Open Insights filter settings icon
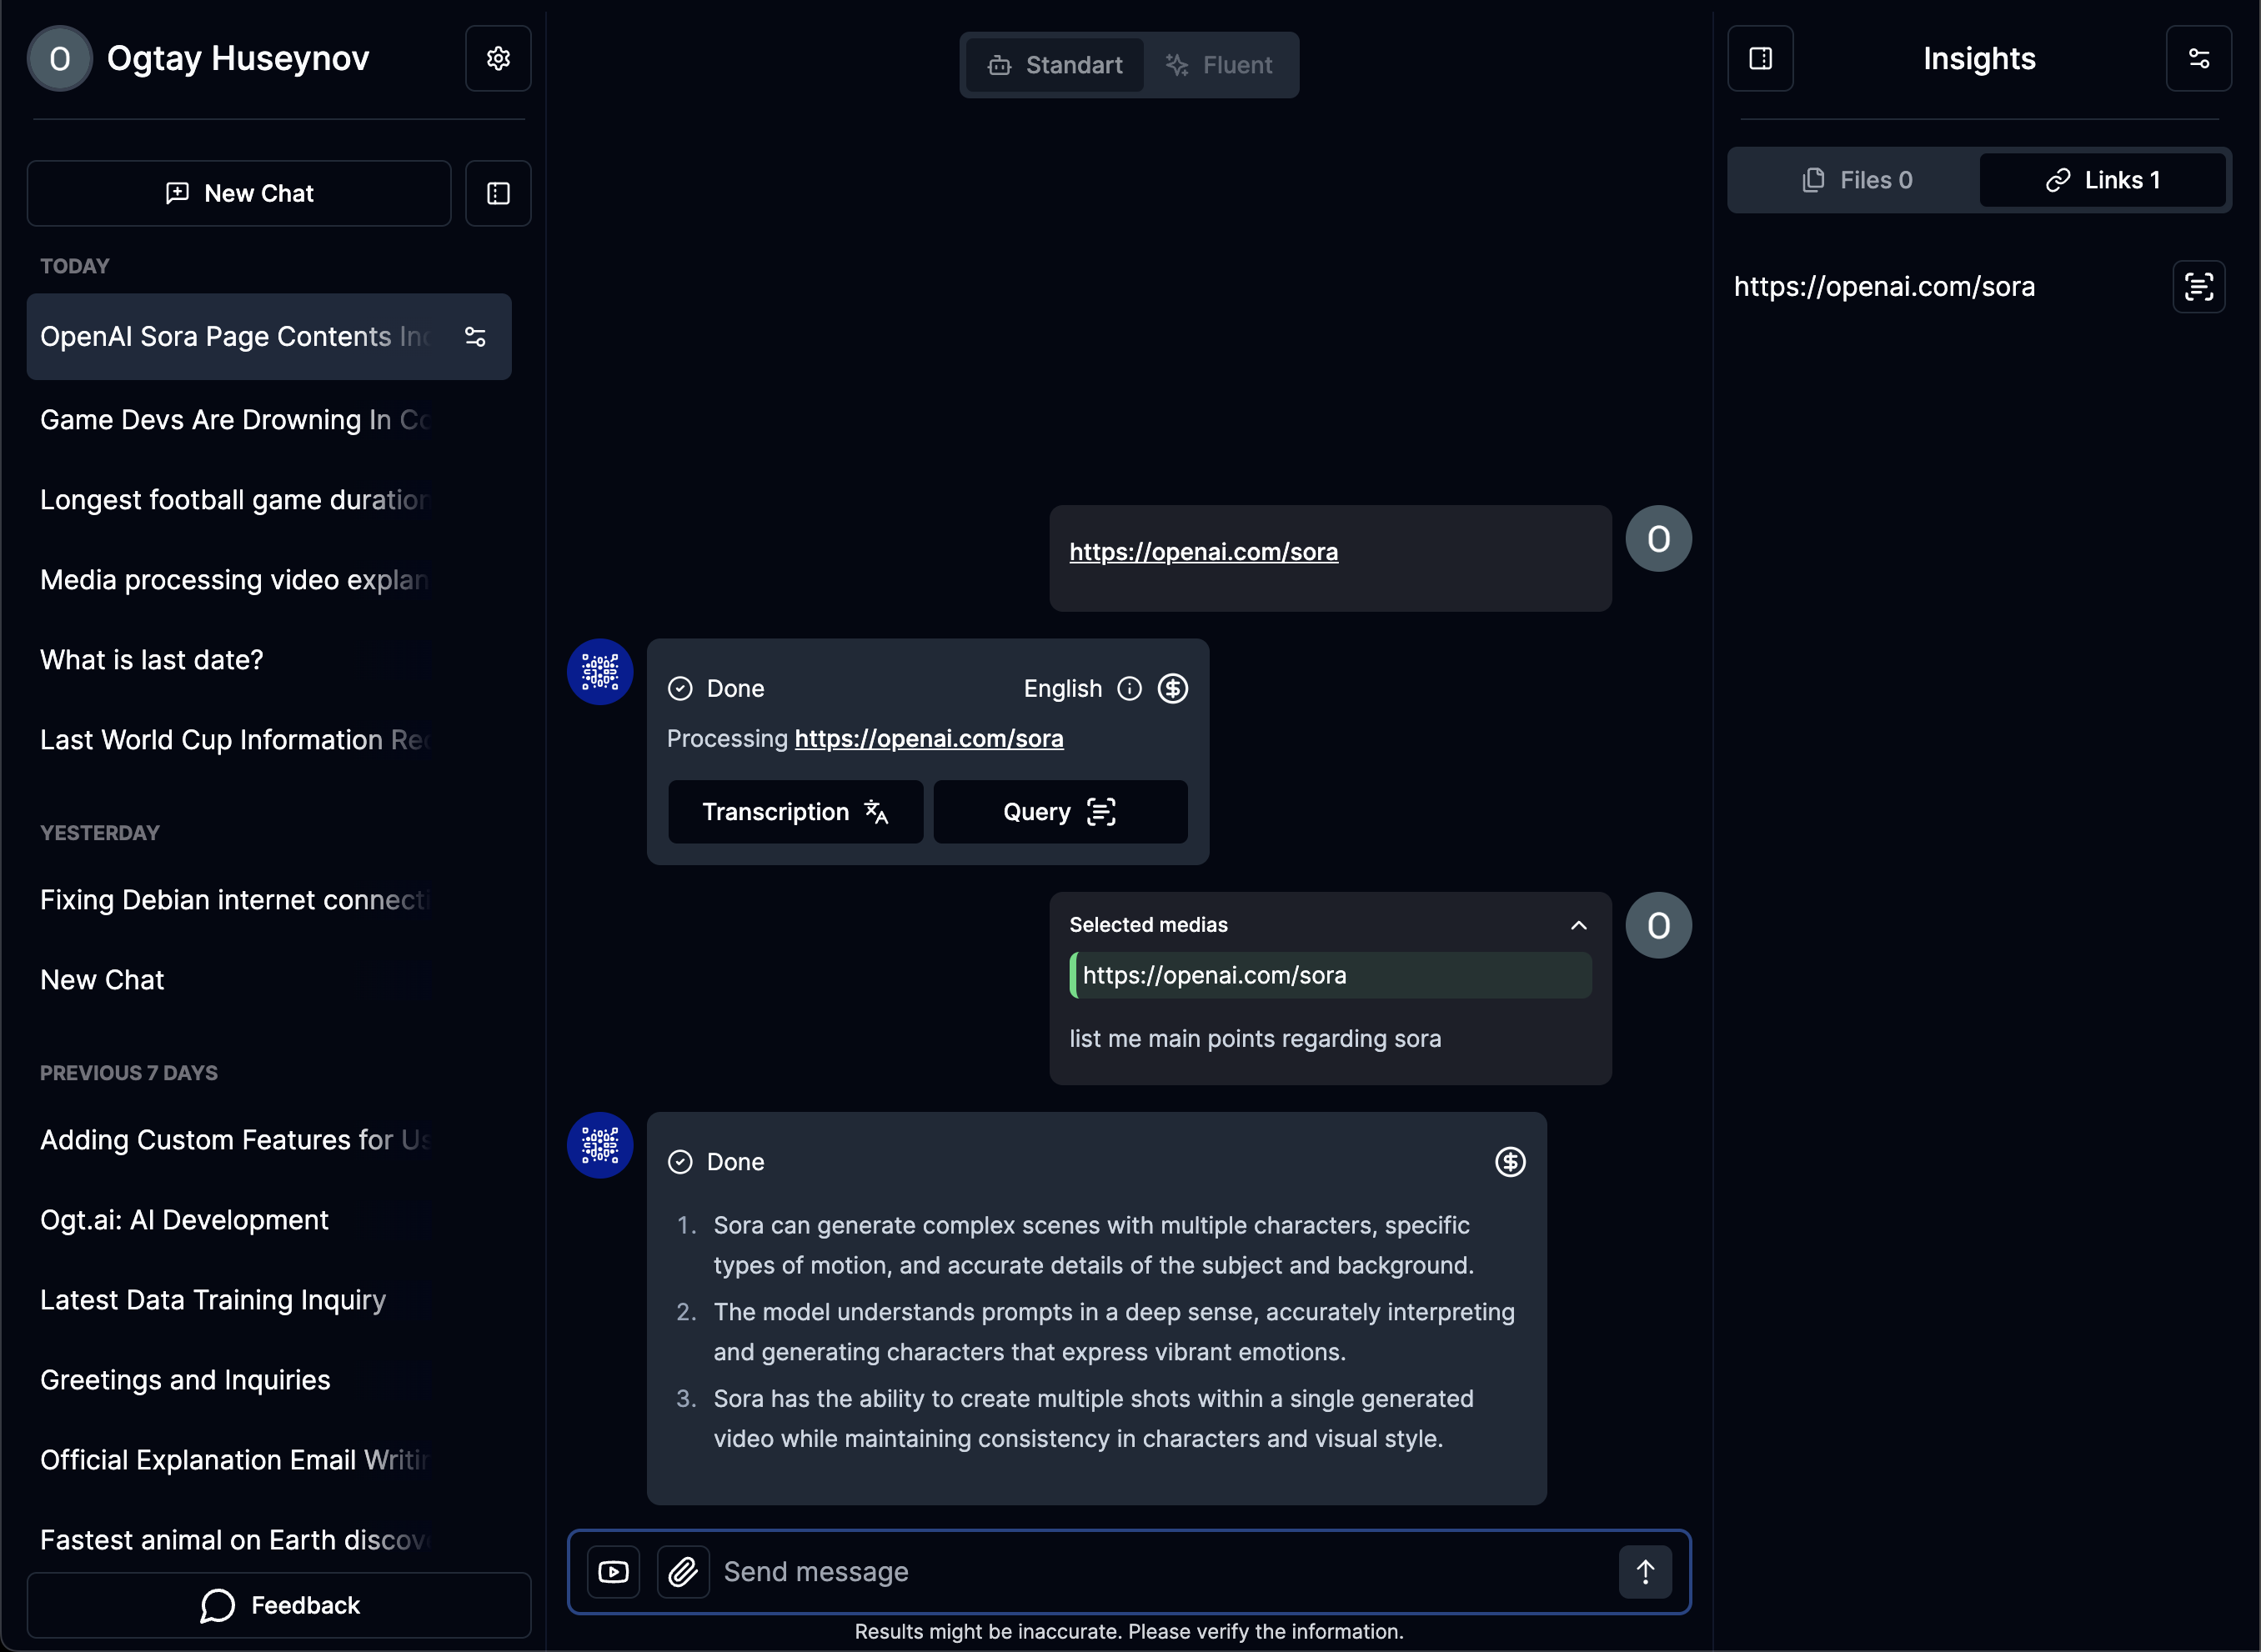 click(2198, 59)
